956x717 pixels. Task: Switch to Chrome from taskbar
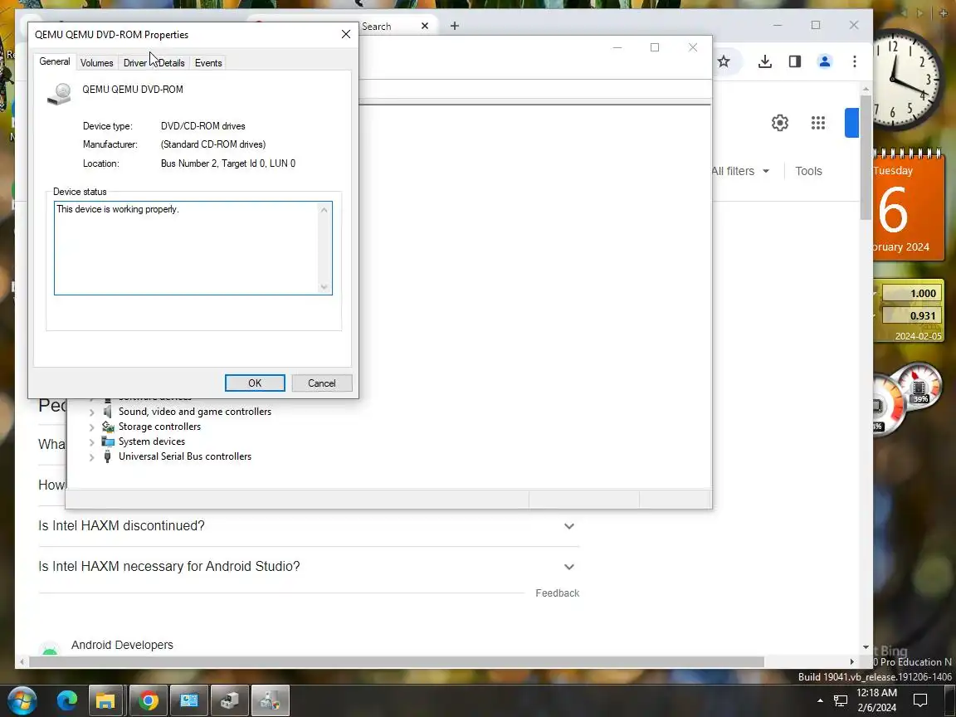point(148,700)
